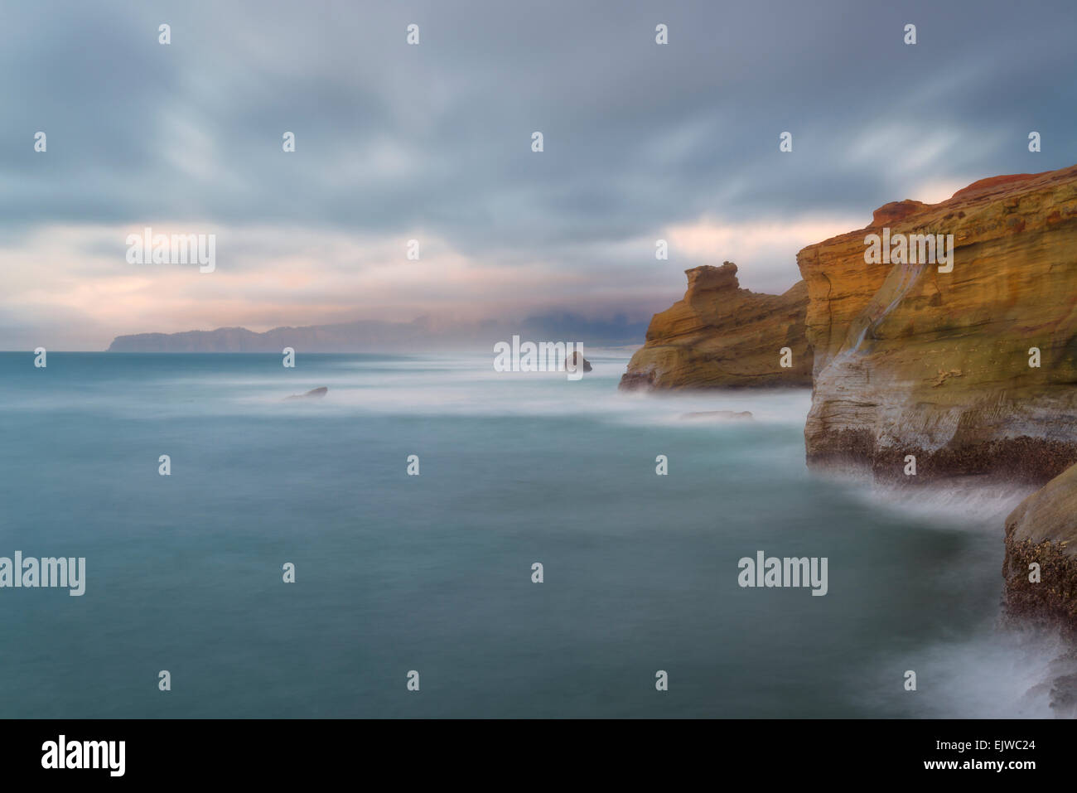This screenshot has width=1077, height=793.
Task: Click the flat rock below the middle formation
Action: click(717, 415)
